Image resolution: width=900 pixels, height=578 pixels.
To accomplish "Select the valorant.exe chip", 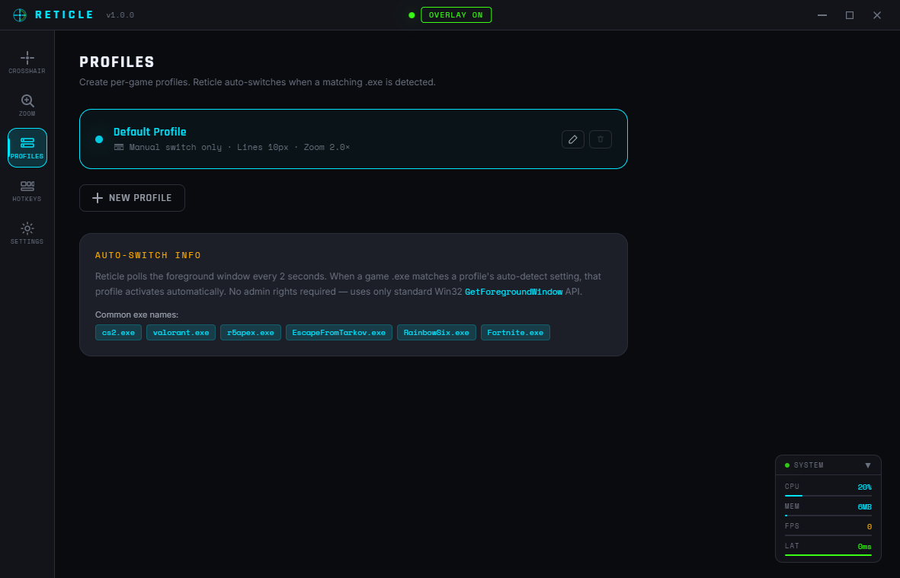I will pos(181,333).
